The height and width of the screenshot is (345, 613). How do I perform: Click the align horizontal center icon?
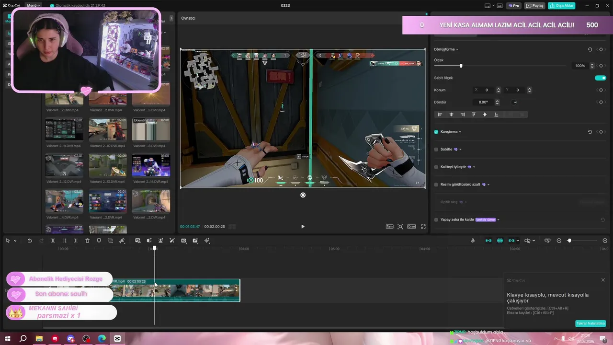(451, 115)
